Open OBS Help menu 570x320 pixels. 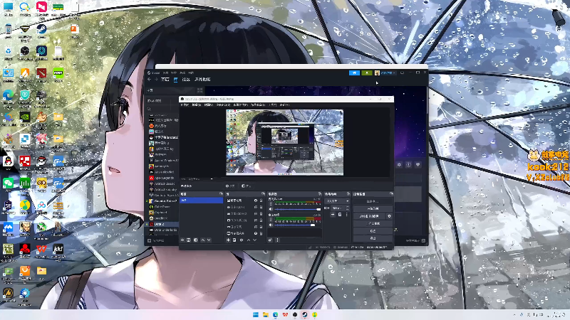coord(284,105)
